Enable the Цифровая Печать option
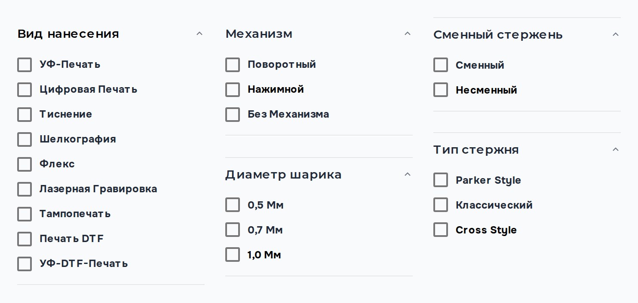Image resolution: width=638 pixels, height=303 pixels. click(25, 90)
